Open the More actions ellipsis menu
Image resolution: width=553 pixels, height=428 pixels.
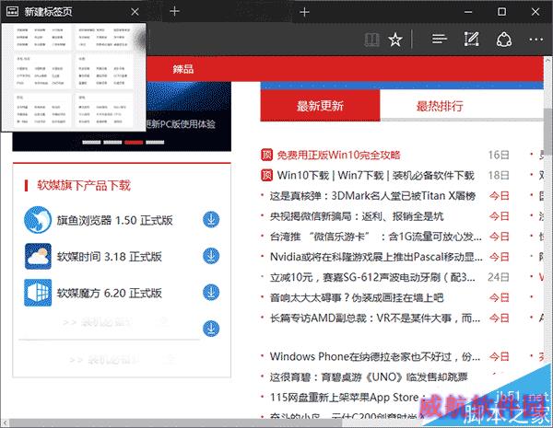pyautogui.click(x=536, y=40)
